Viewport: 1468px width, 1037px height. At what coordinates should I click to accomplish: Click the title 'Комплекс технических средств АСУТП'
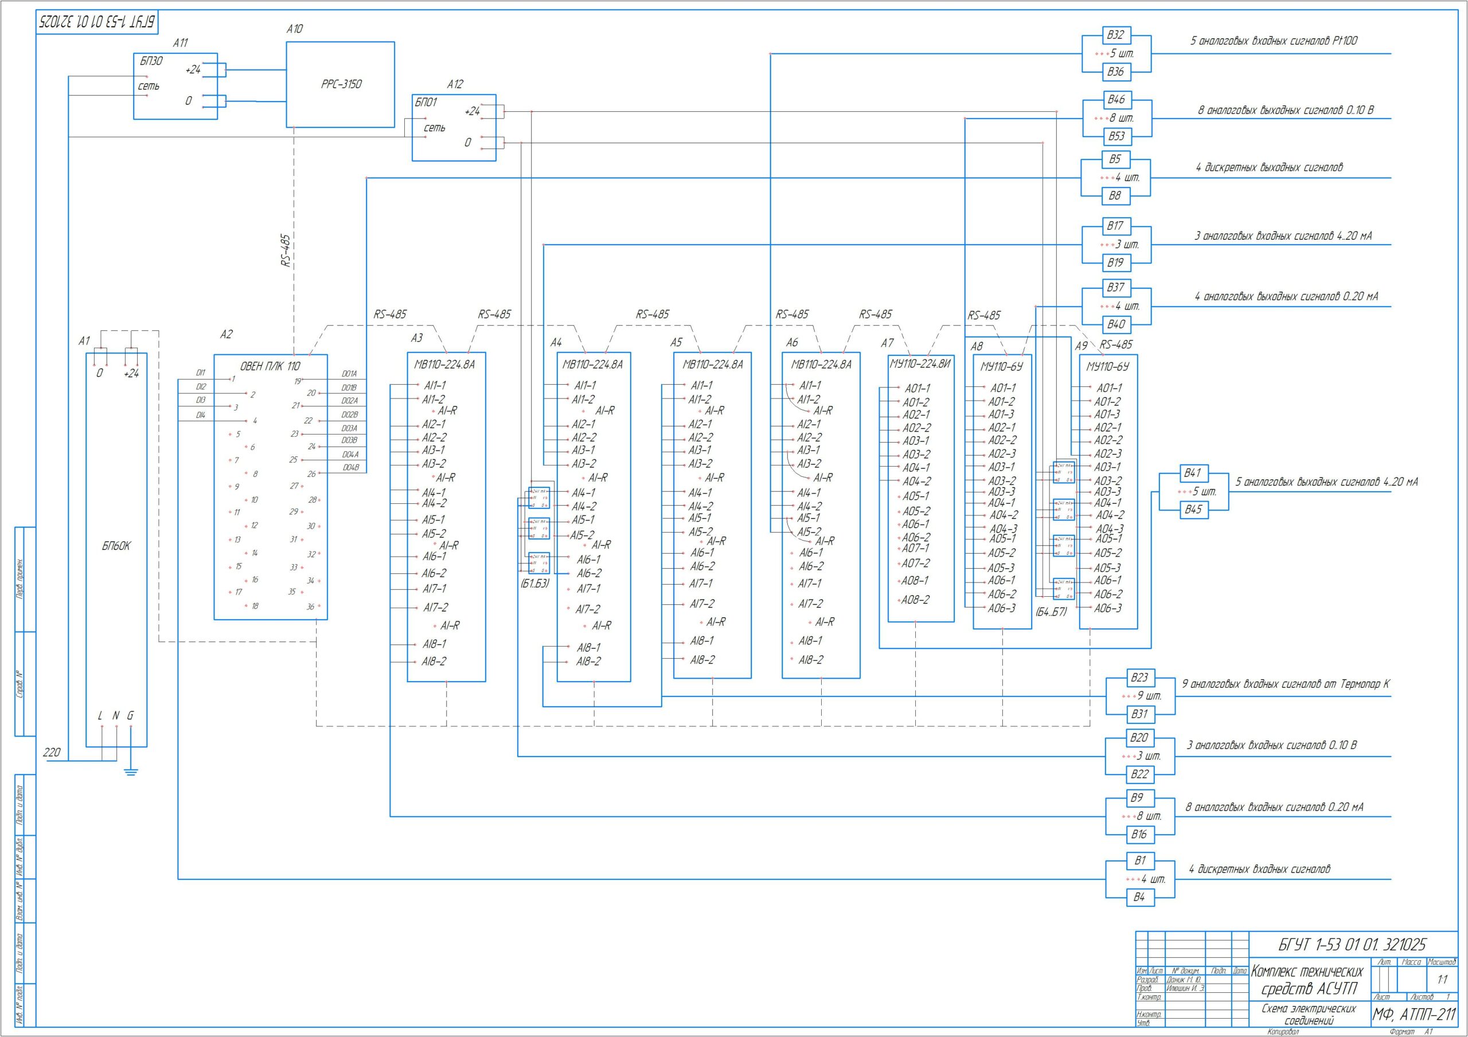pos(1308,980)
